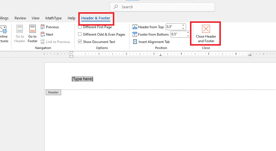Click the center tab stop on ruler
Screen dimensions: 276x151
(161, 55)
